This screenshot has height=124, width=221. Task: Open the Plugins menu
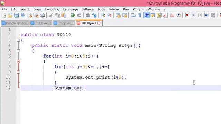pos(138,9)
